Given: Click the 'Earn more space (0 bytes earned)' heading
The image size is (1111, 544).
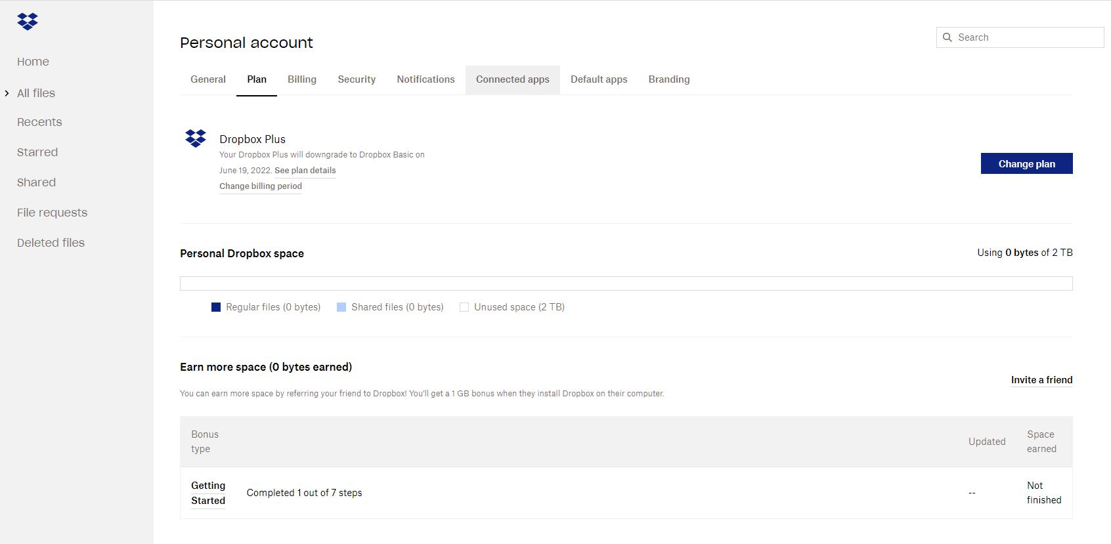Looking at the screenshot, I should pos(266,367).
